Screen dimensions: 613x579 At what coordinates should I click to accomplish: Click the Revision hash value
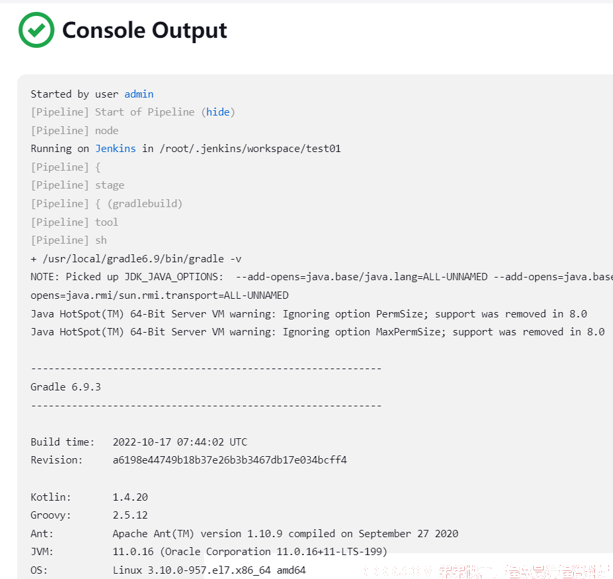[230, 460]
